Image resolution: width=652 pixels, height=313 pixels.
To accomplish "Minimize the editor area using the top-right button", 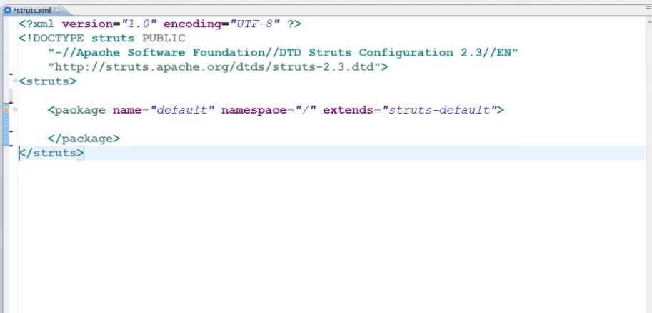I will (648, 7).
